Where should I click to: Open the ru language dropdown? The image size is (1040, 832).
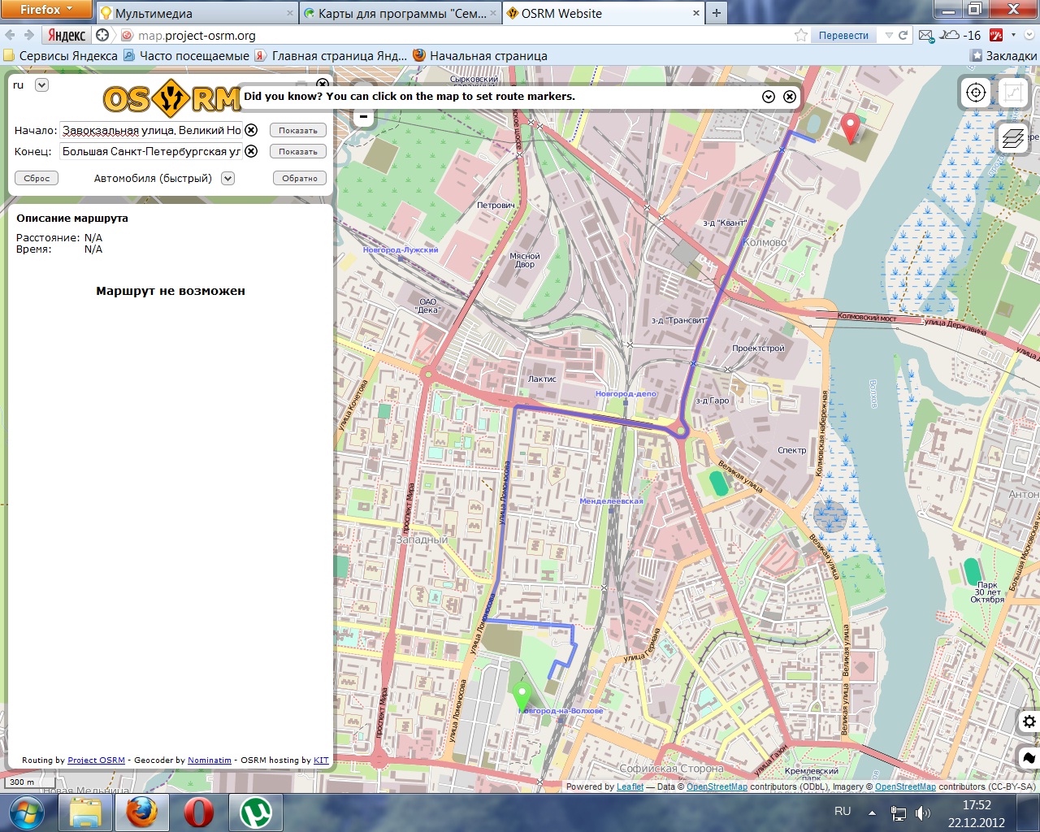(x=41, y=85)
